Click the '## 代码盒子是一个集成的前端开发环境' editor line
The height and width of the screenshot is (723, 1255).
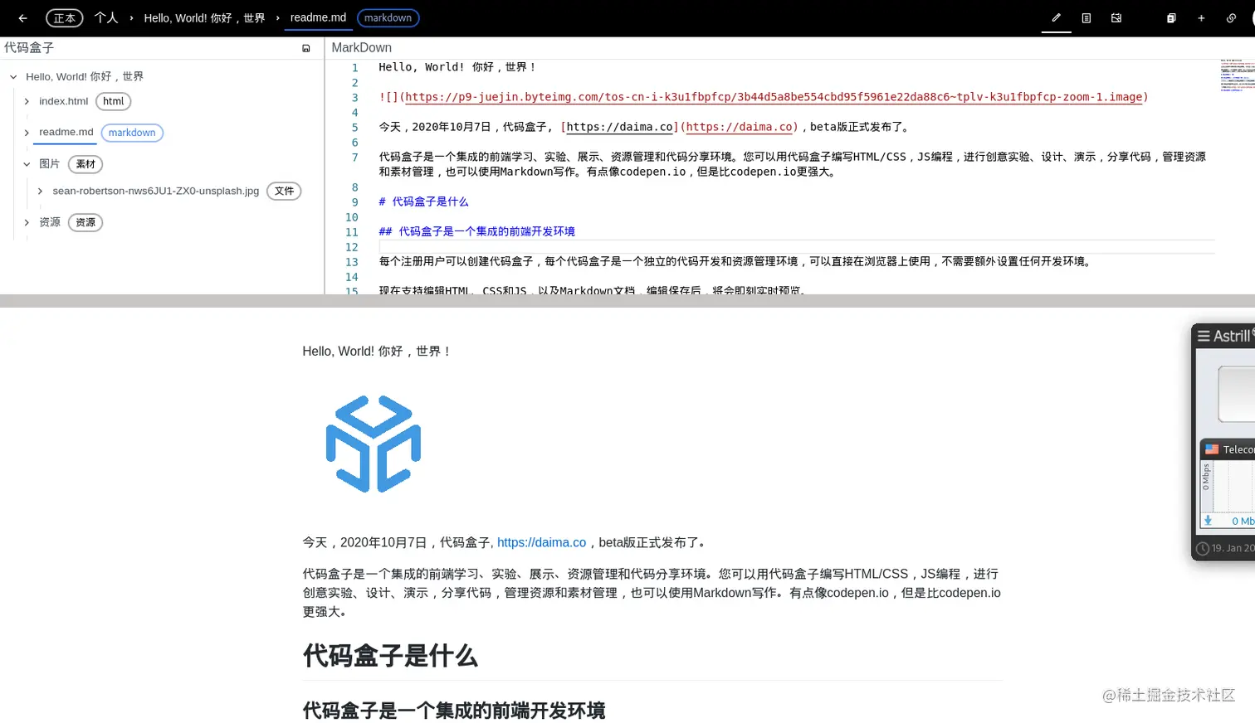pos(477,231)
